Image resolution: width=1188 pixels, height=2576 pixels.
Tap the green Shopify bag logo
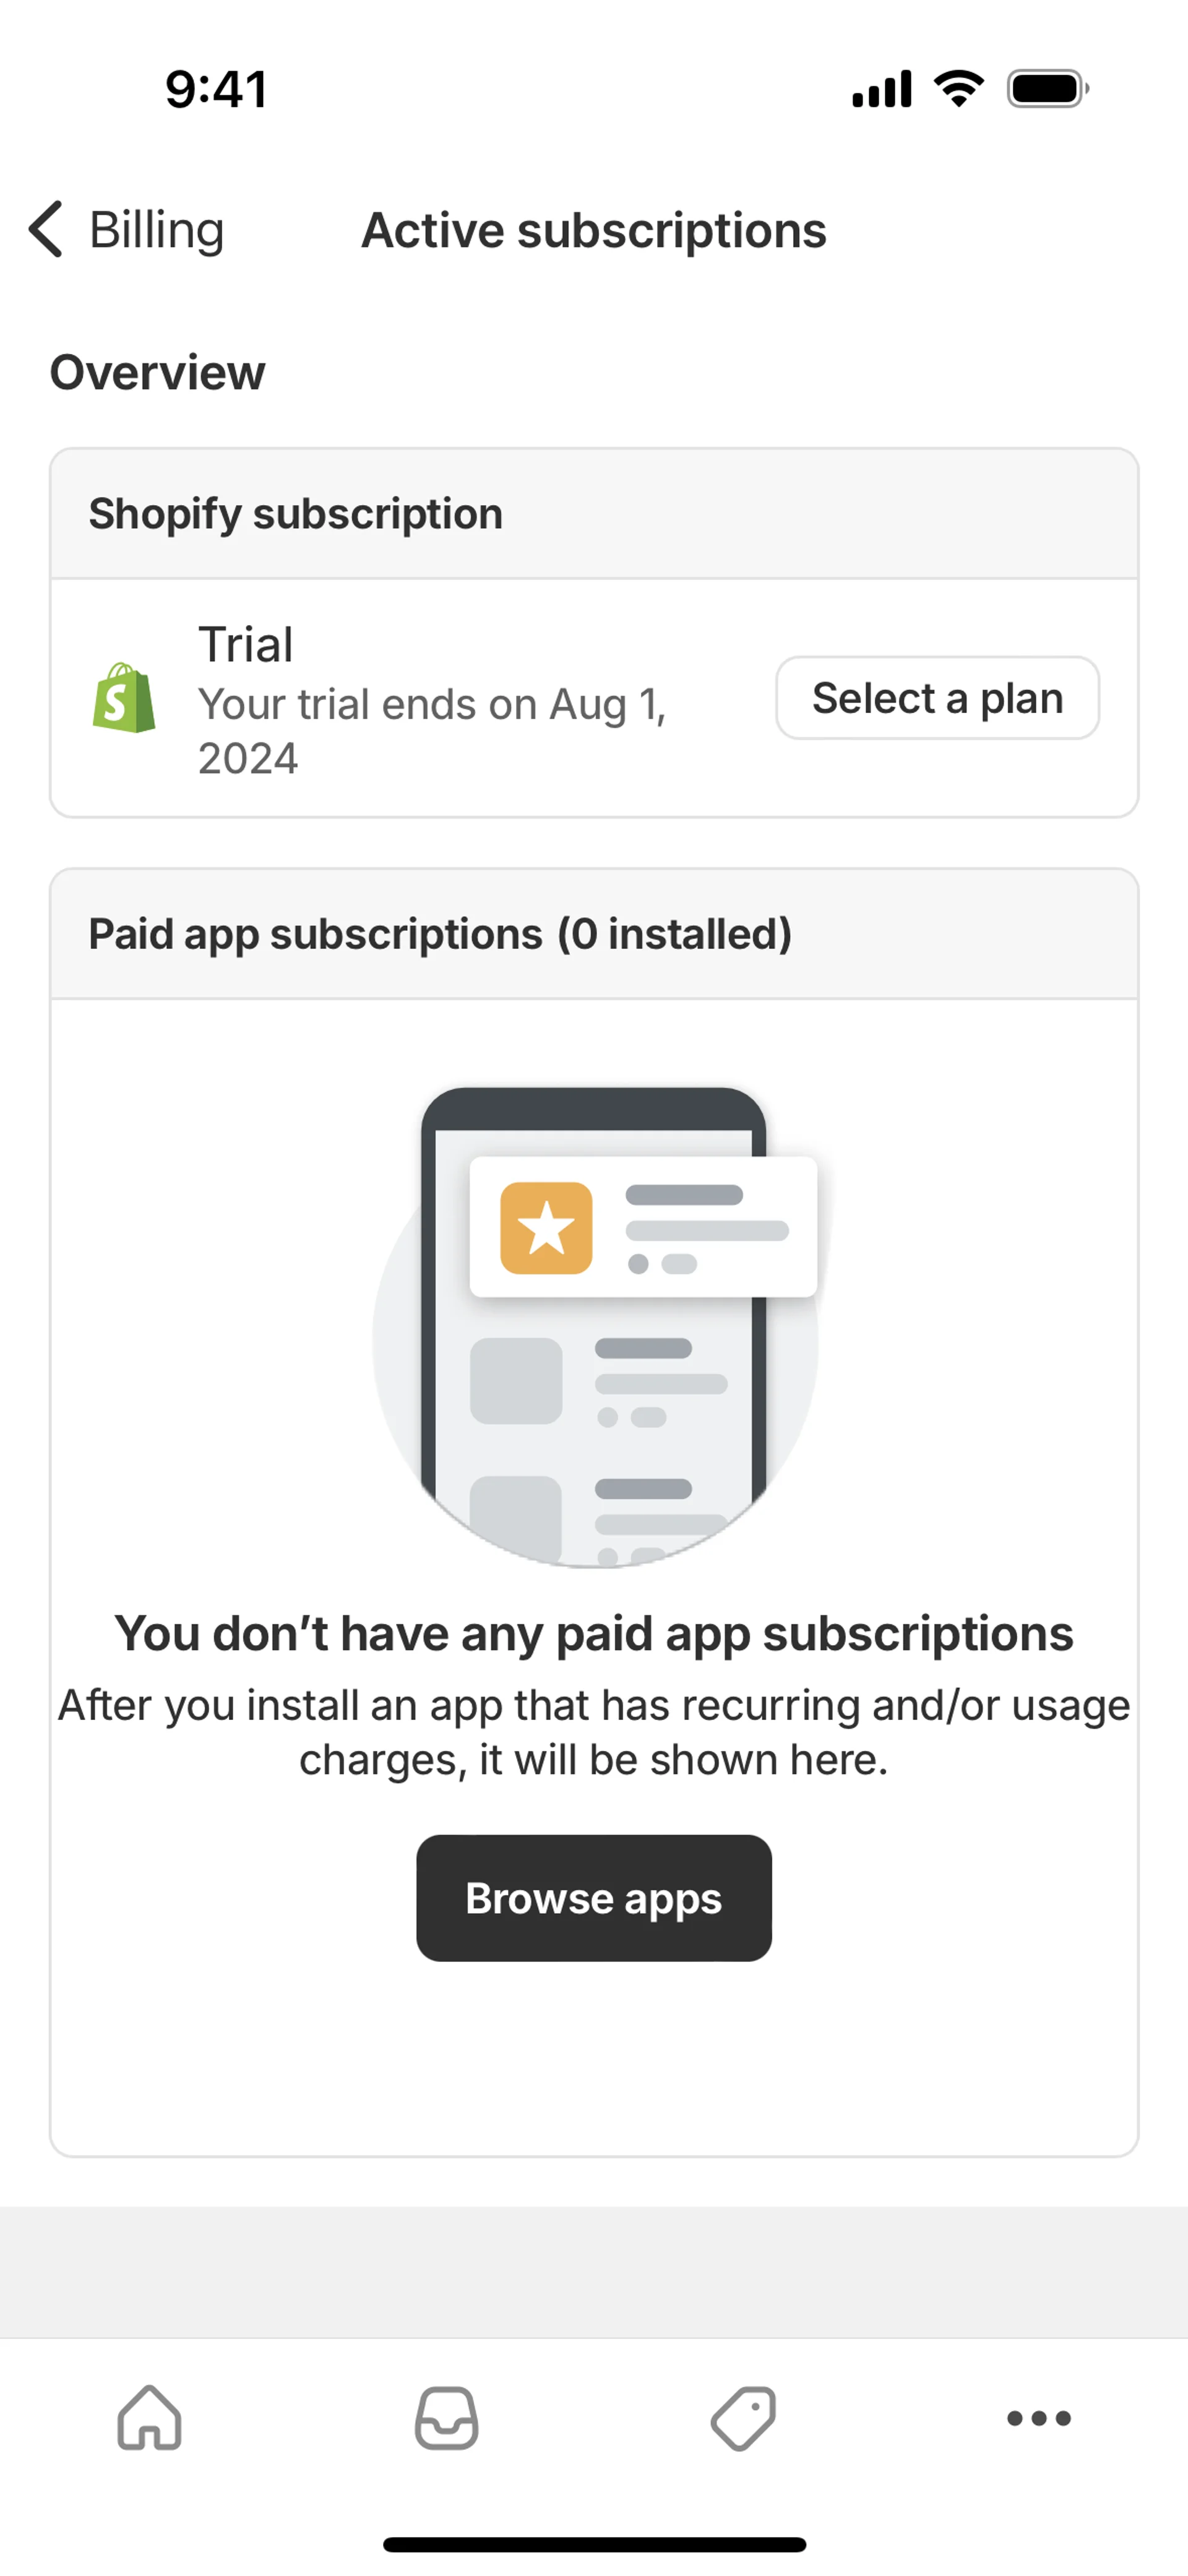click(124, 698)
